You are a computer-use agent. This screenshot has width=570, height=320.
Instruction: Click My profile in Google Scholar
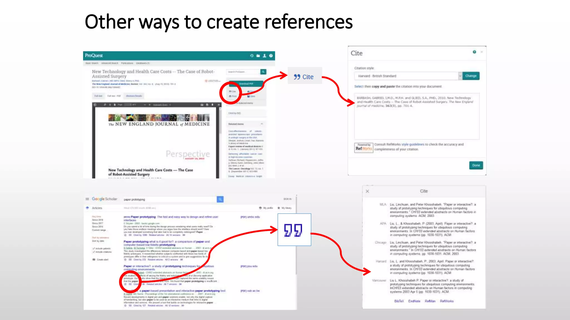coord(266,208)
